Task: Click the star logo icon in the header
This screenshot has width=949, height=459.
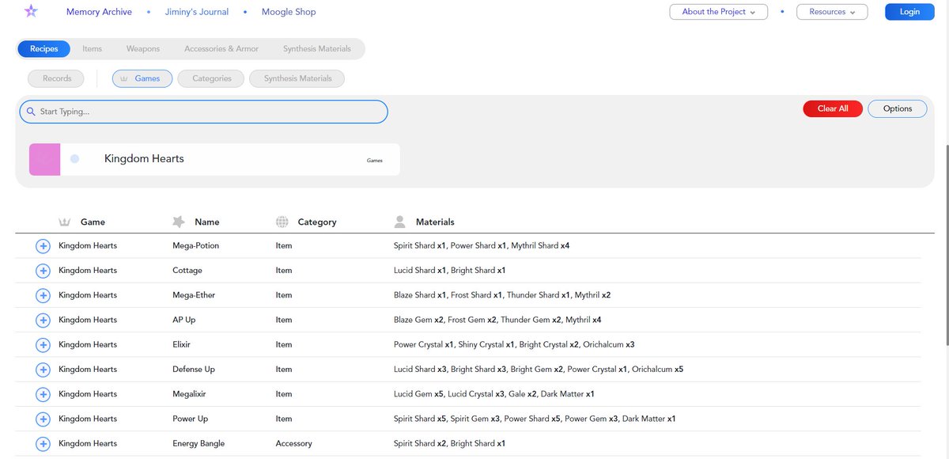Action: pyautogui.click(x=30, y=11)
